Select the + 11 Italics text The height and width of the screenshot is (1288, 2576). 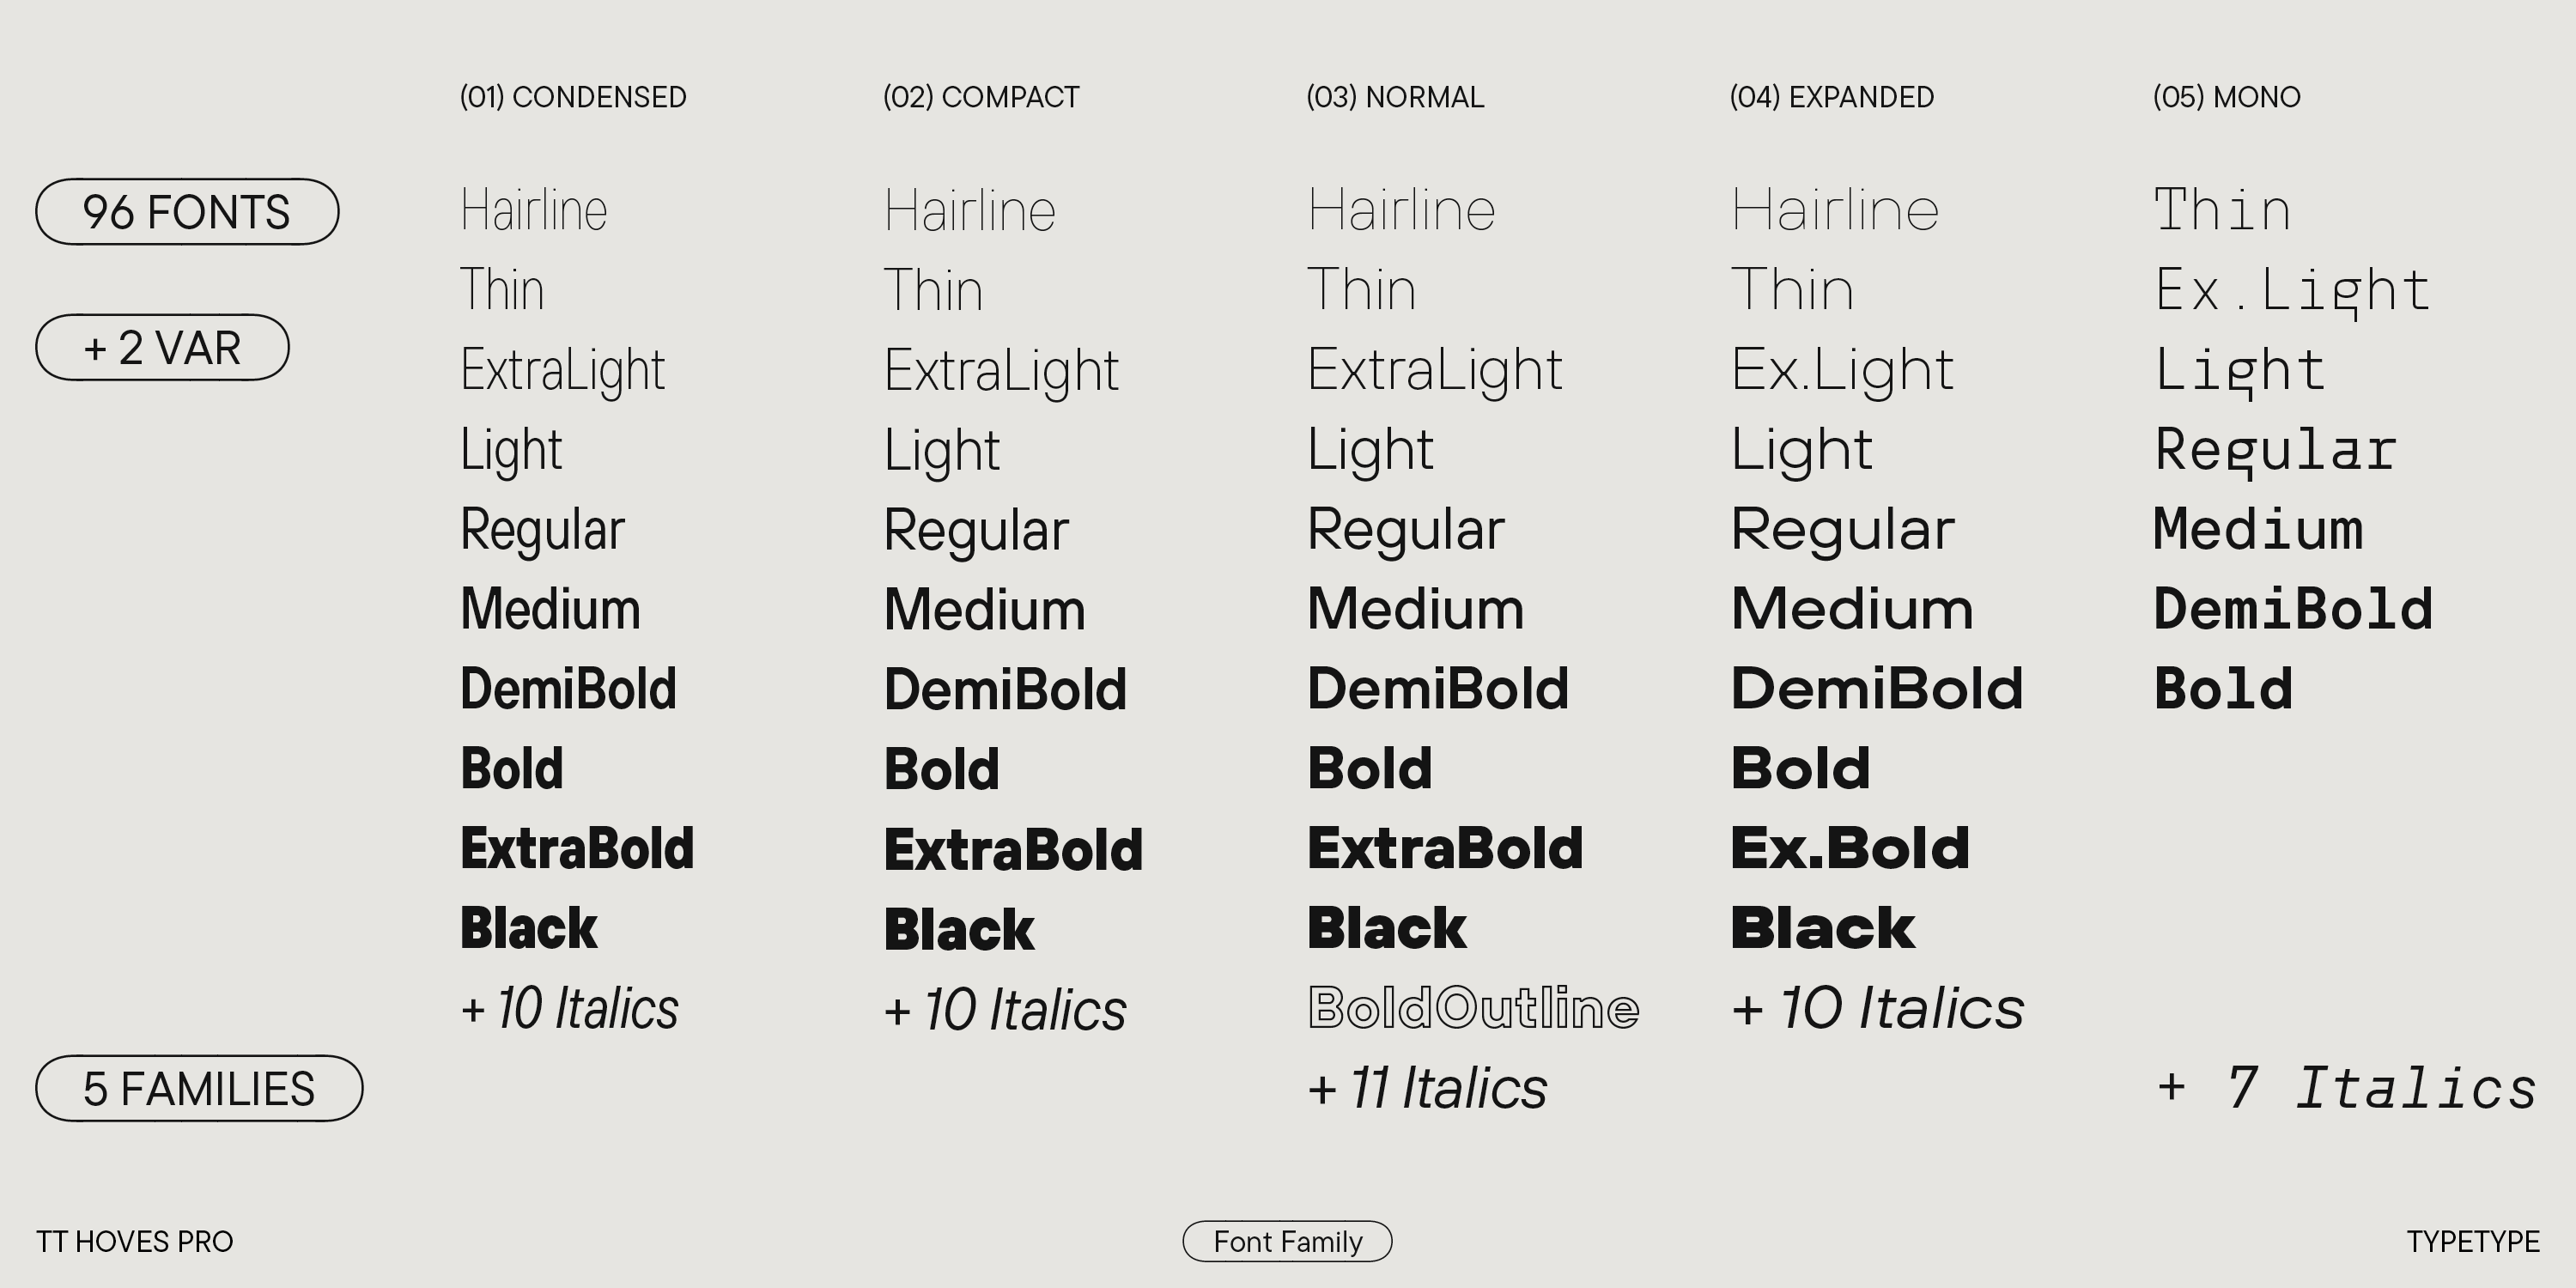coord(1427,1088)
